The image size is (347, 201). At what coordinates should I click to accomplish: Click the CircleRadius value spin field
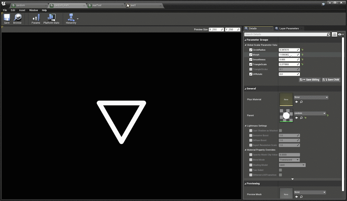coord(289,50)
